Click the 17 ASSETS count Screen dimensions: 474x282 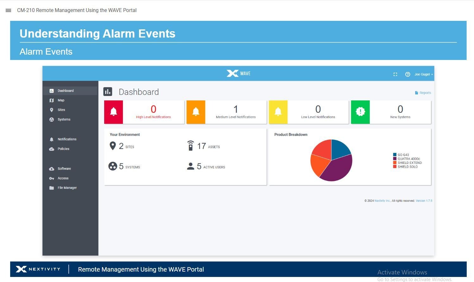pos(208,146)
